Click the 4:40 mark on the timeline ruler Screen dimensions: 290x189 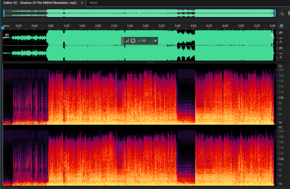pos(225,26)
